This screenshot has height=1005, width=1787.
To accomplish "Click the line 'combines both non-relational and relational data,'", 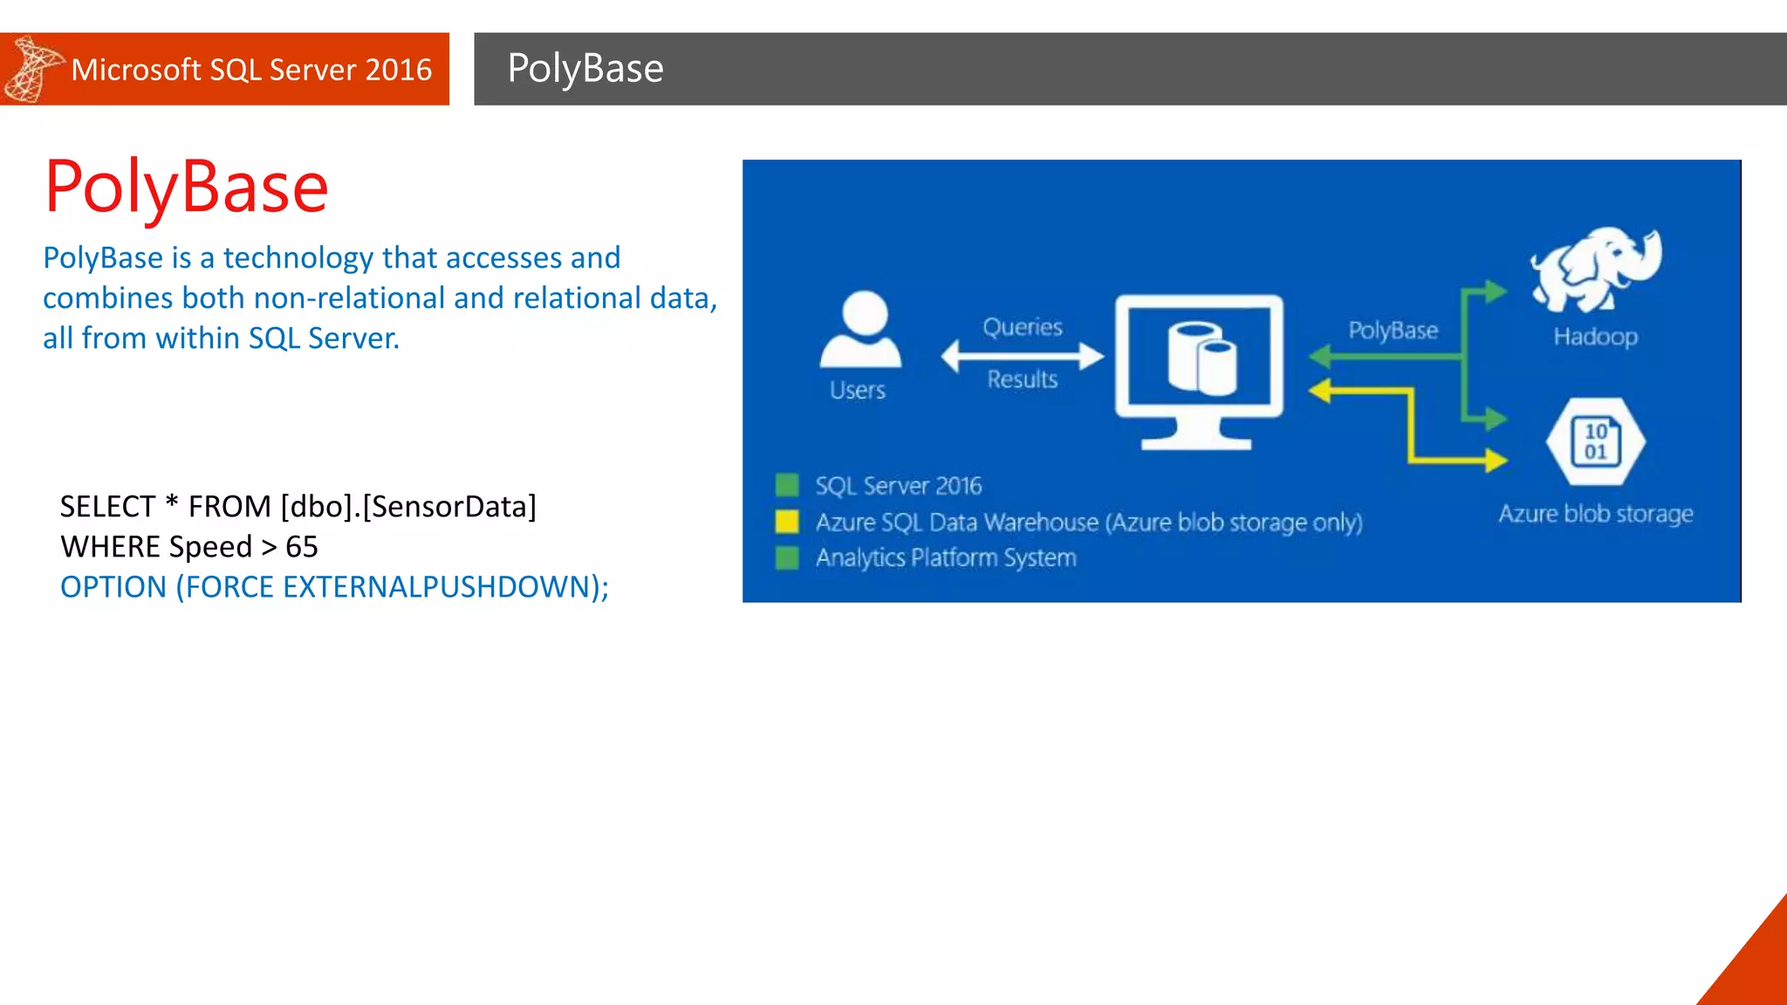I will click(x=380, y=297).
